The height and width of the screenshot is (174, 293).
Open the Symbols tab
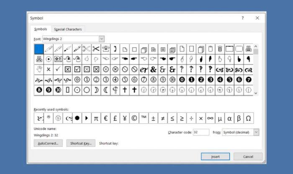[41, 29]
